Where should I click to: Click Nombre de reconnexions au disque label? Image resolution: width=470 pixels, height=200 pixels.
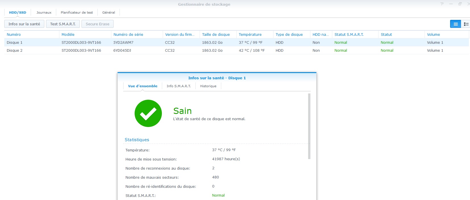click(158, 168)
